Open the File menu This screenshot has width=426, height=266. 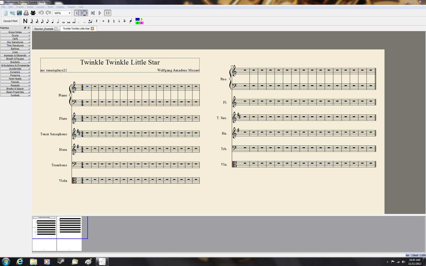(x=3, y=7)
